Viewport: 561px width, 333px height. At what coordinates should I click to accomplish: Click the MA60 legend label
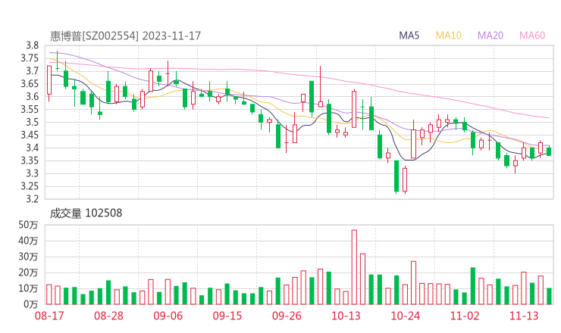point(532,36)
